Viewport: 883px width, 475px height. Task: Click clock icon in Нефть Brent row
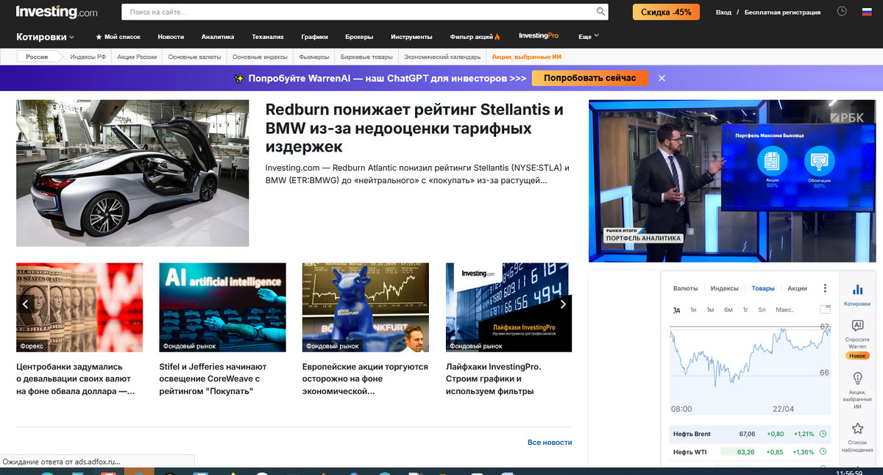823,434
